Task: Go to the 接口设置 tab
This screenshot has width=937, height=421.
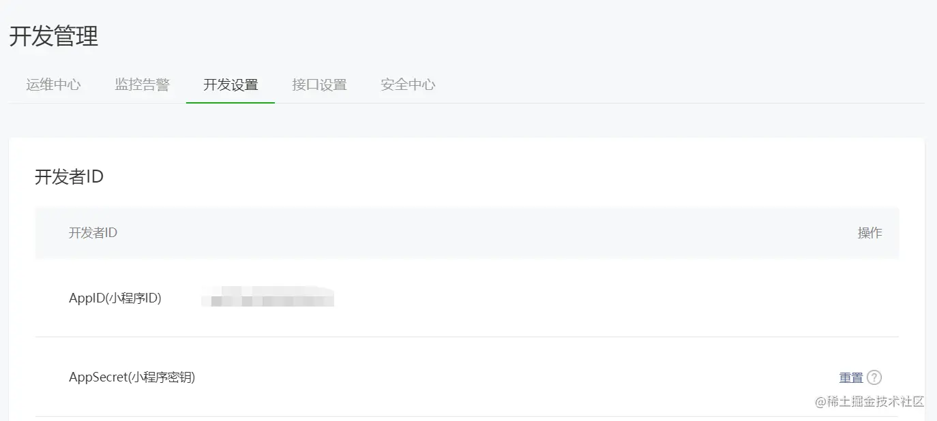Action: click(x=319, y=85)
